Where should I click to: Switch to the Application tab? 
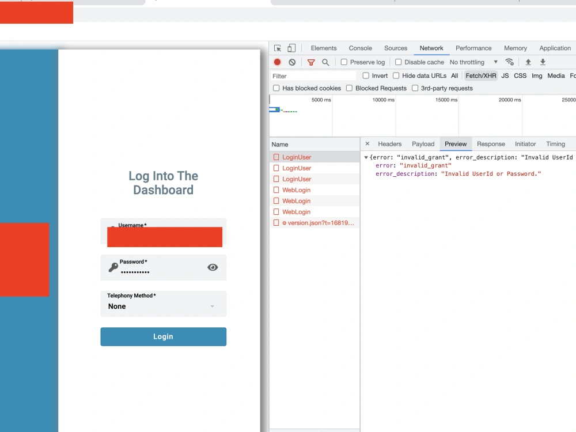(x=555, y=48)
